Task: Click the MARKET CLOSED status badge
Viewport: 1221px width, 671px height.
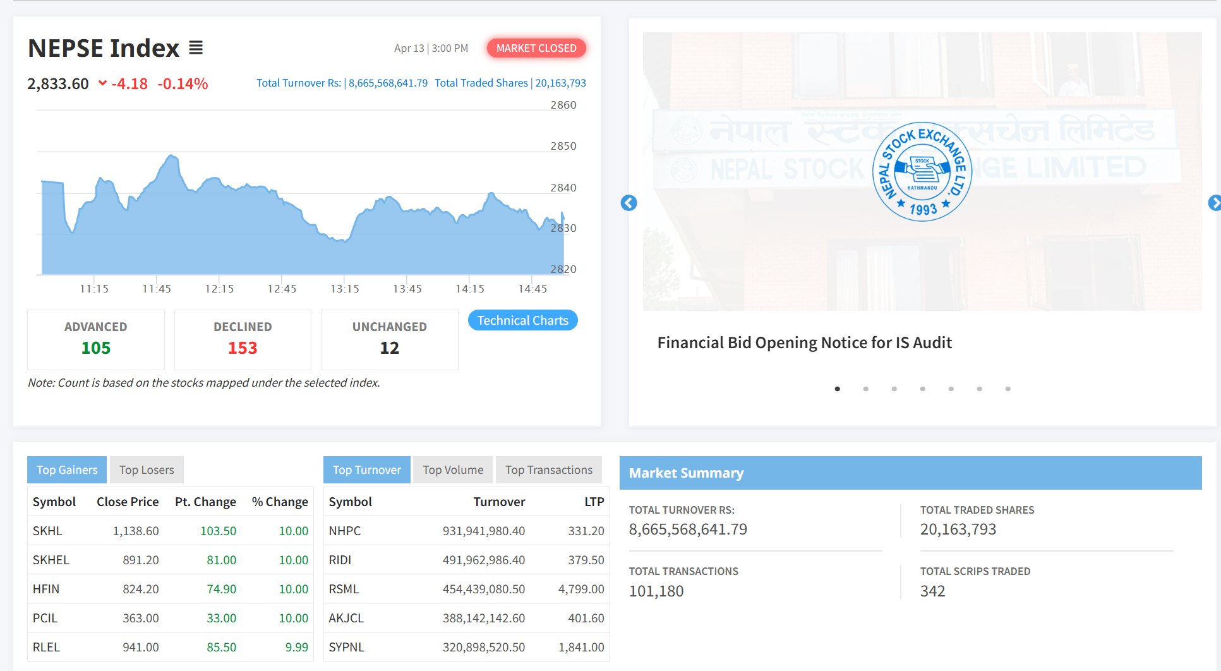Action: tap(536, 48)
